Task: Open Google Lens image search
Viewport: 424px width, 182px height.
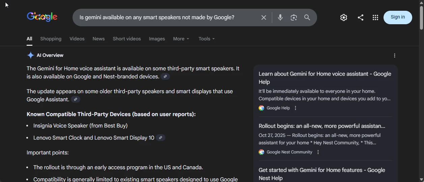Action: point(294,17)
